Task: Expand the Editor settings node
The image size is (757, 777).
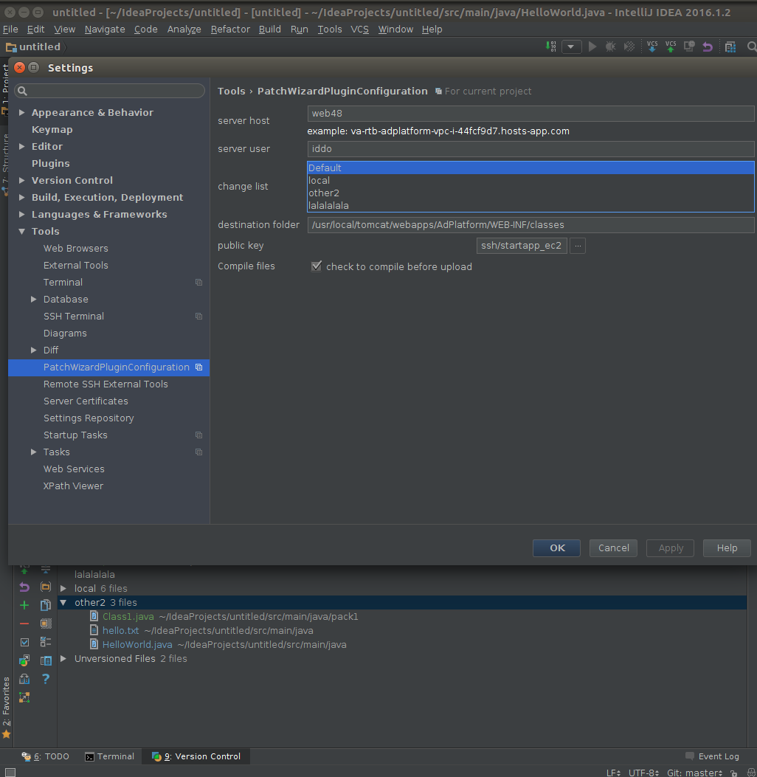Action: pos(22,146)
